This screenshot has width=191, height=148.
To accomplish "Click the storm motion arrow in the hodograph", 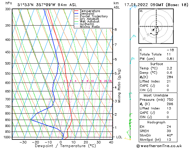I will coord(154,29).
